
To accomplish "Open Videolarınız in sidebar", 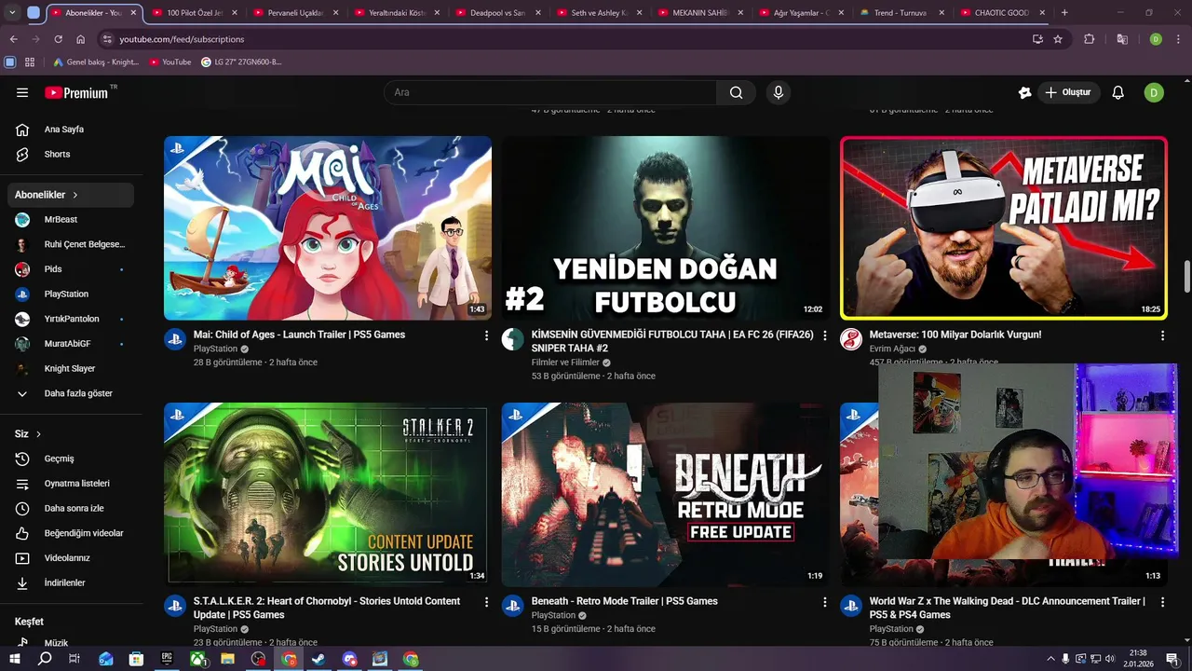I will [x=73, y=558].
